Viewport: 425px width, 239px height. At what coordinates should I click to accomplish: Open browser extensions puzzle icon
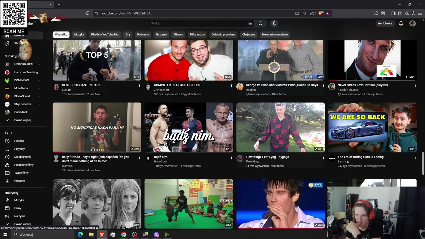(x=376, y=13)
